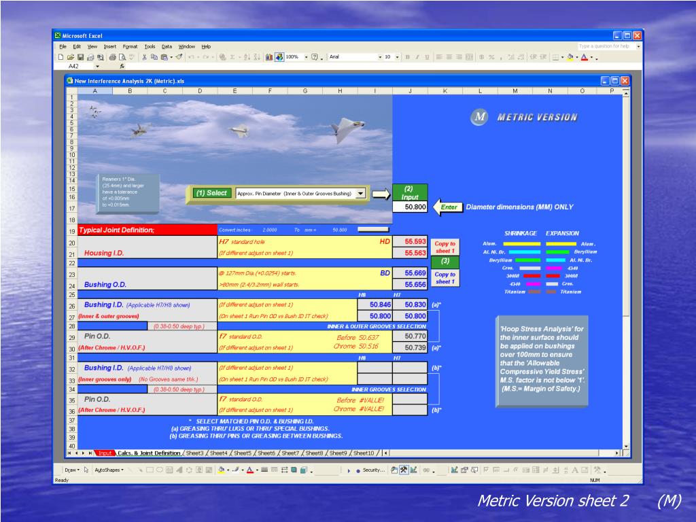Click the upper Copy to sheet 1 button
This screenshot has width=696, height=522.
pyautogui.click(x=445, y=247)
